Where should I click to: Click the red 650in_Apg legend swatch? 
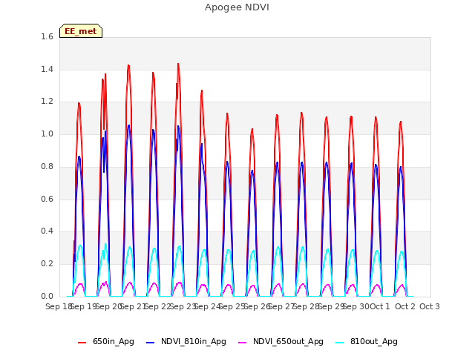[82, 343]
